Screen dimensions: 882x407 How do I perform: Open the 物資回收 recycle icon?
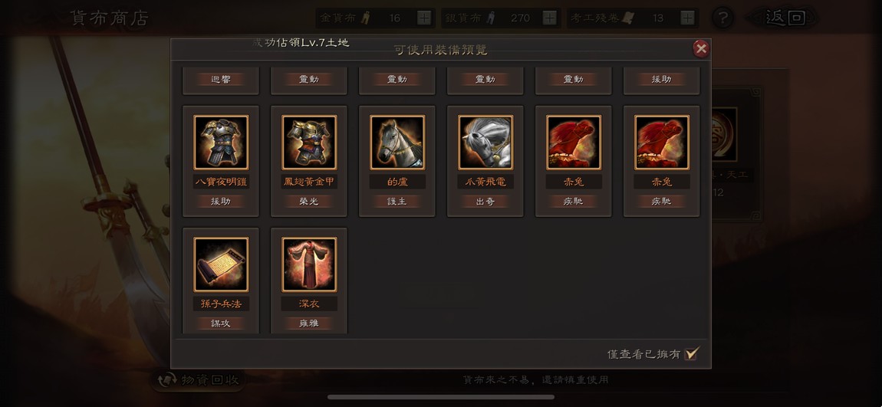point(168,381)
